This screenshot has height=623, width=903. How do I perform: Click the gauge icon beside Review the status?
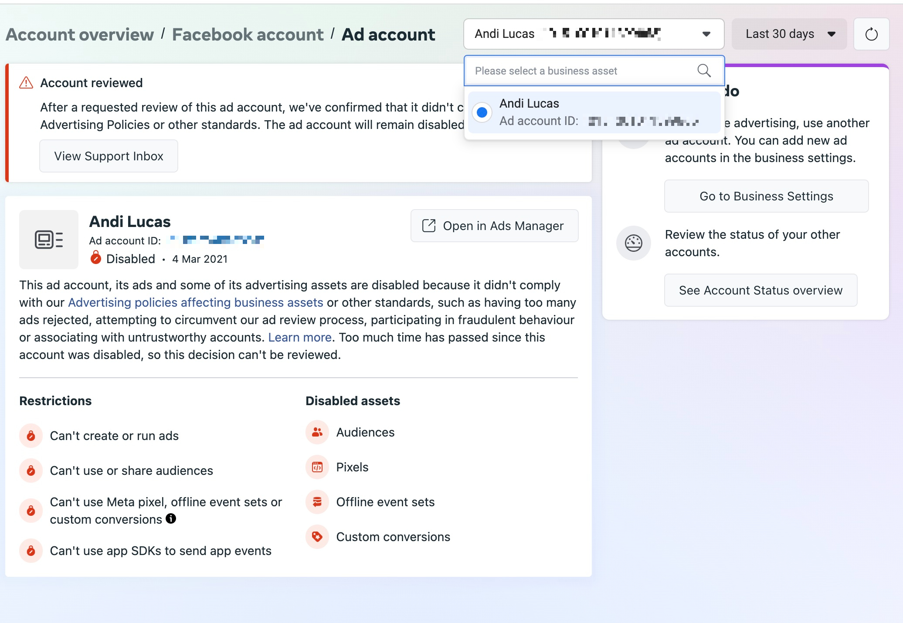[x=634, y=243]
